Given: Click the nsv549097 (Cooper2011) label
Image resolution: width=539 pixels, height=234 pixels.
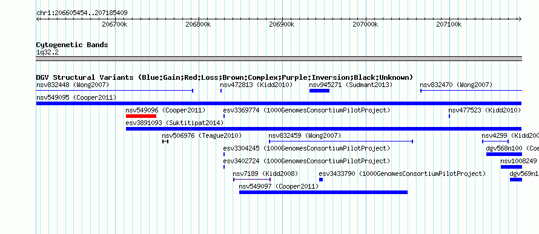Looking at the screenshot, I should [x=279, y=186].
